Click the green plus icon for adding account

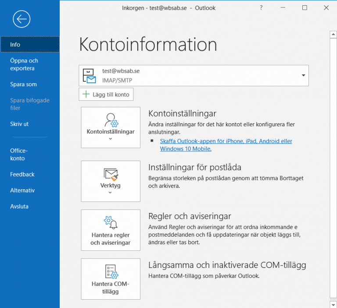click(86, 95)
